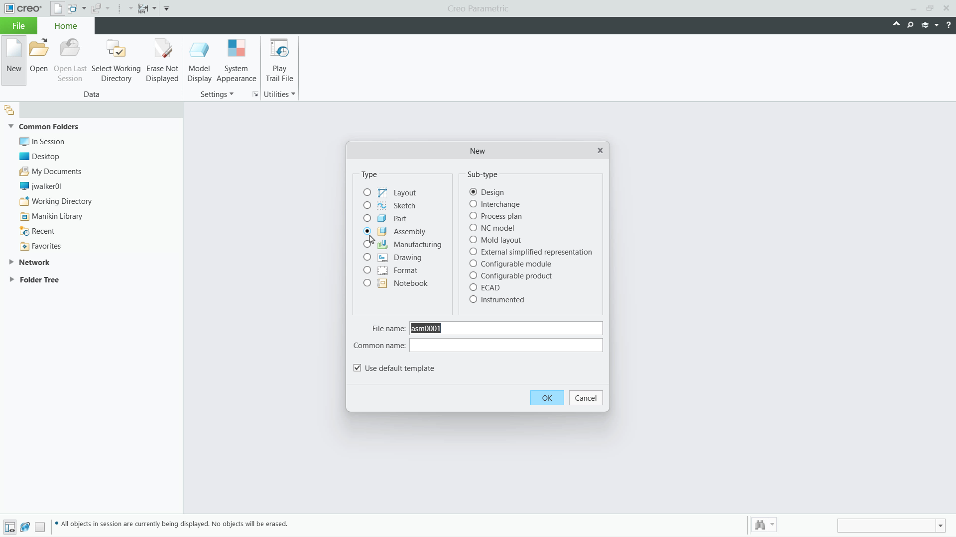
Task: Expand the Utilities dropdown
Action: click(x=279, y=94)
